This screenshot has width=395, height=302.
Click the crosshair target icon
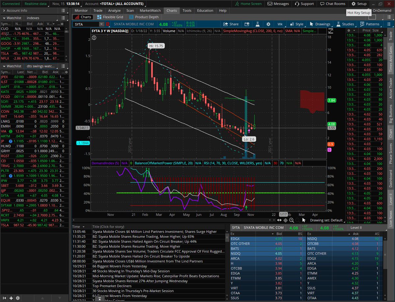coord(285,220)
